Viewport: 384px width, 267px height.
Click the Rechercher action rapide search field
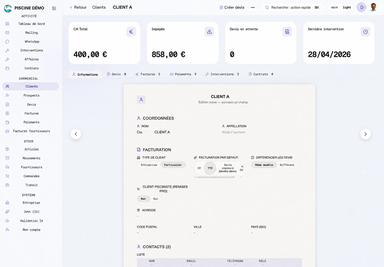pos(293,7)
